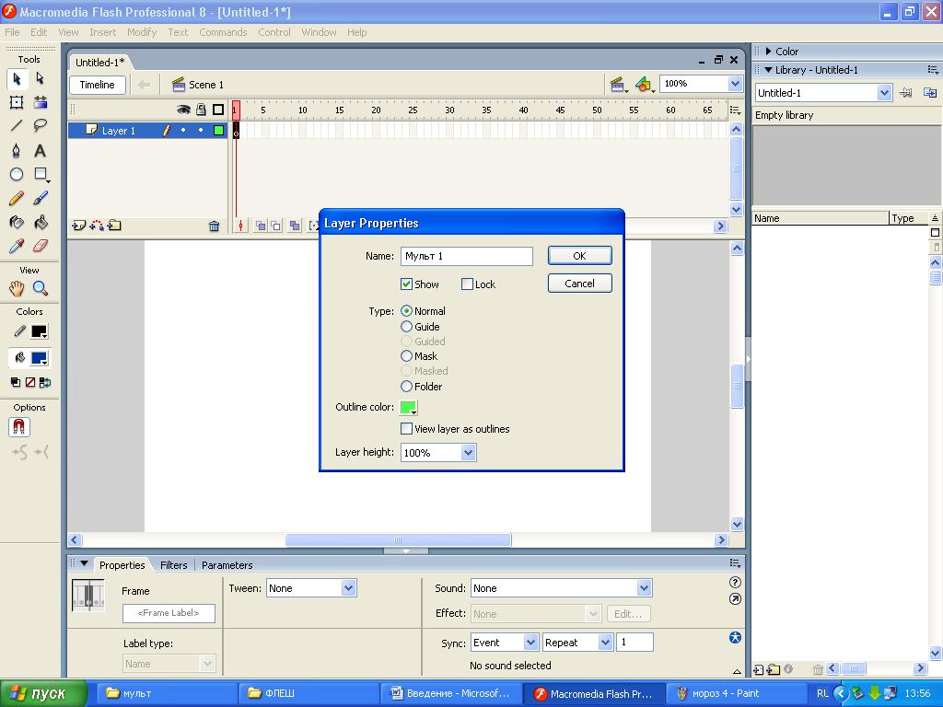Screen dimensions: 943x707
Task: Click the Delete Layer trash icon
Action: point(214,226)
